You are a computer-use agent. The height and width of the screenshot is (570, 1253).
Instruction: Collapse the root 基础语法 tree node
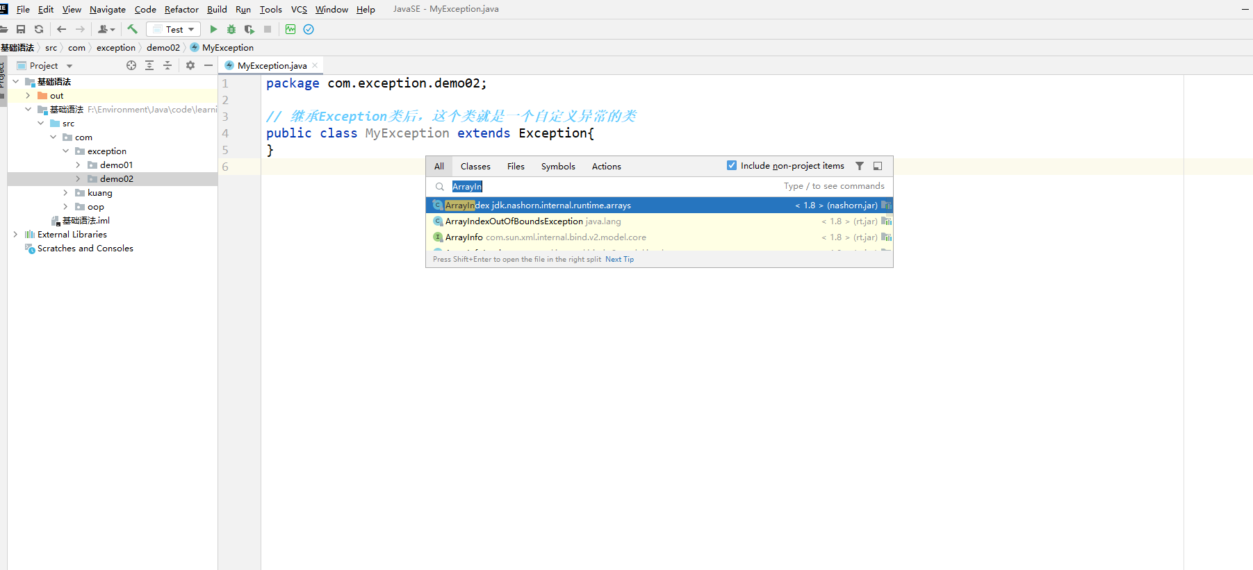click(16, 81)
